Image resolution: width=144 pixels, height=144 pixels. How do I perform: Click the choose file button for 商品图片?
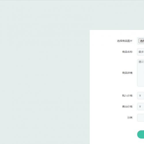[x=141, y=41]
